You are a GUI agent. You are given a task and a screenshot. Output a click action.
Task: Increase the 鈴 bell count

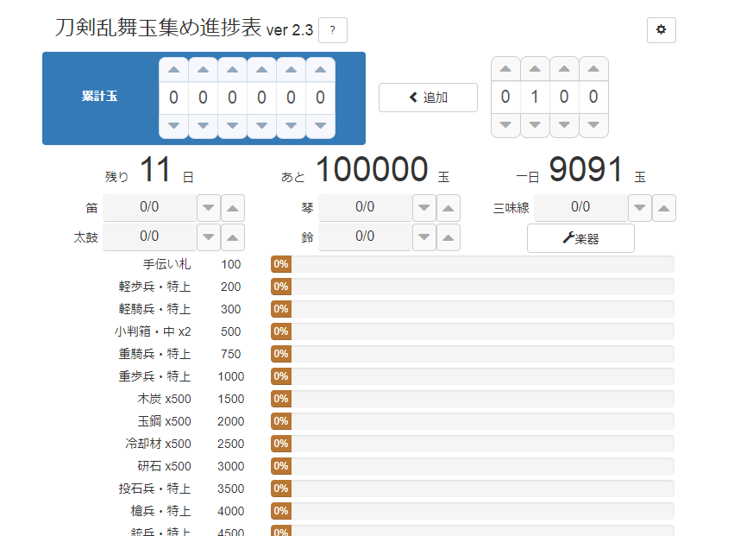click(448, 237)
